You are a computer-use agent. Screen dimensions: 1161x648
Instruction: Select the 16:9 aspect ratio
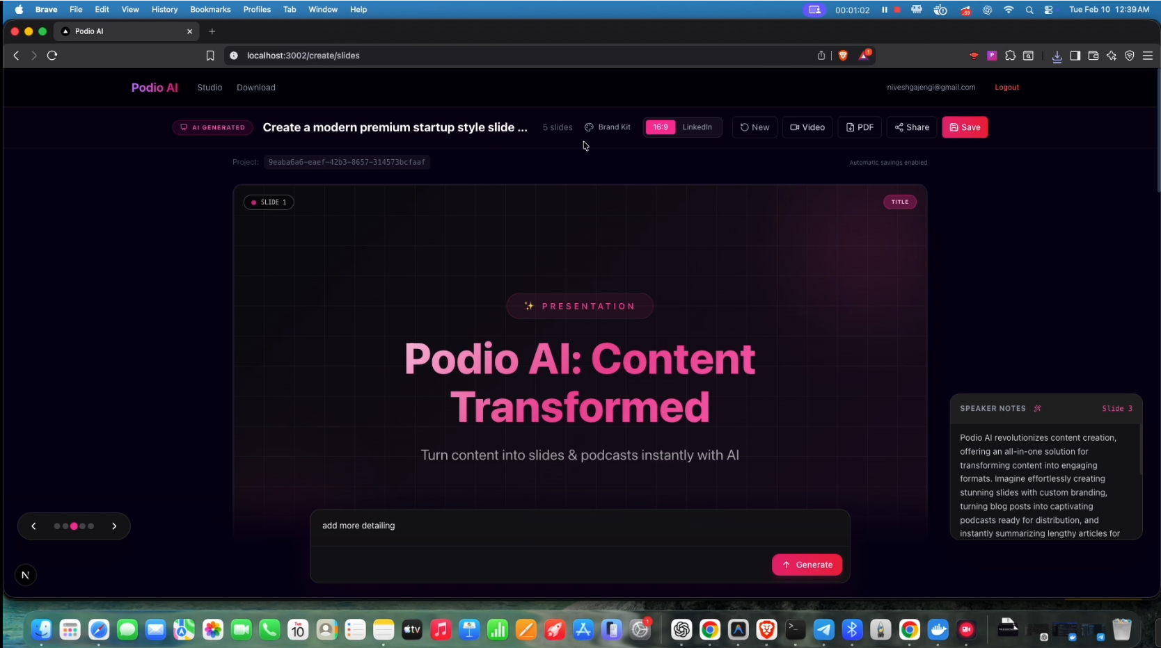[x=661, y=127]
